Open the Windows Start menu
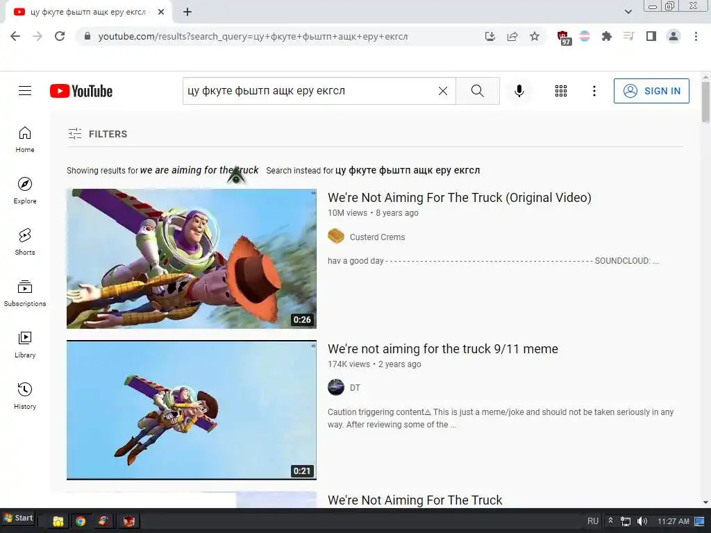Screen dimensions: 711x533 click(19, 518)
